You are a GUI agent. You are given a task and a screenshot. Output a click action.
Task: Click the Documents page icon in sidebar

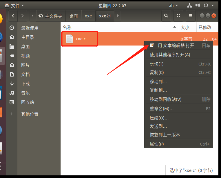tap(12, 74)
